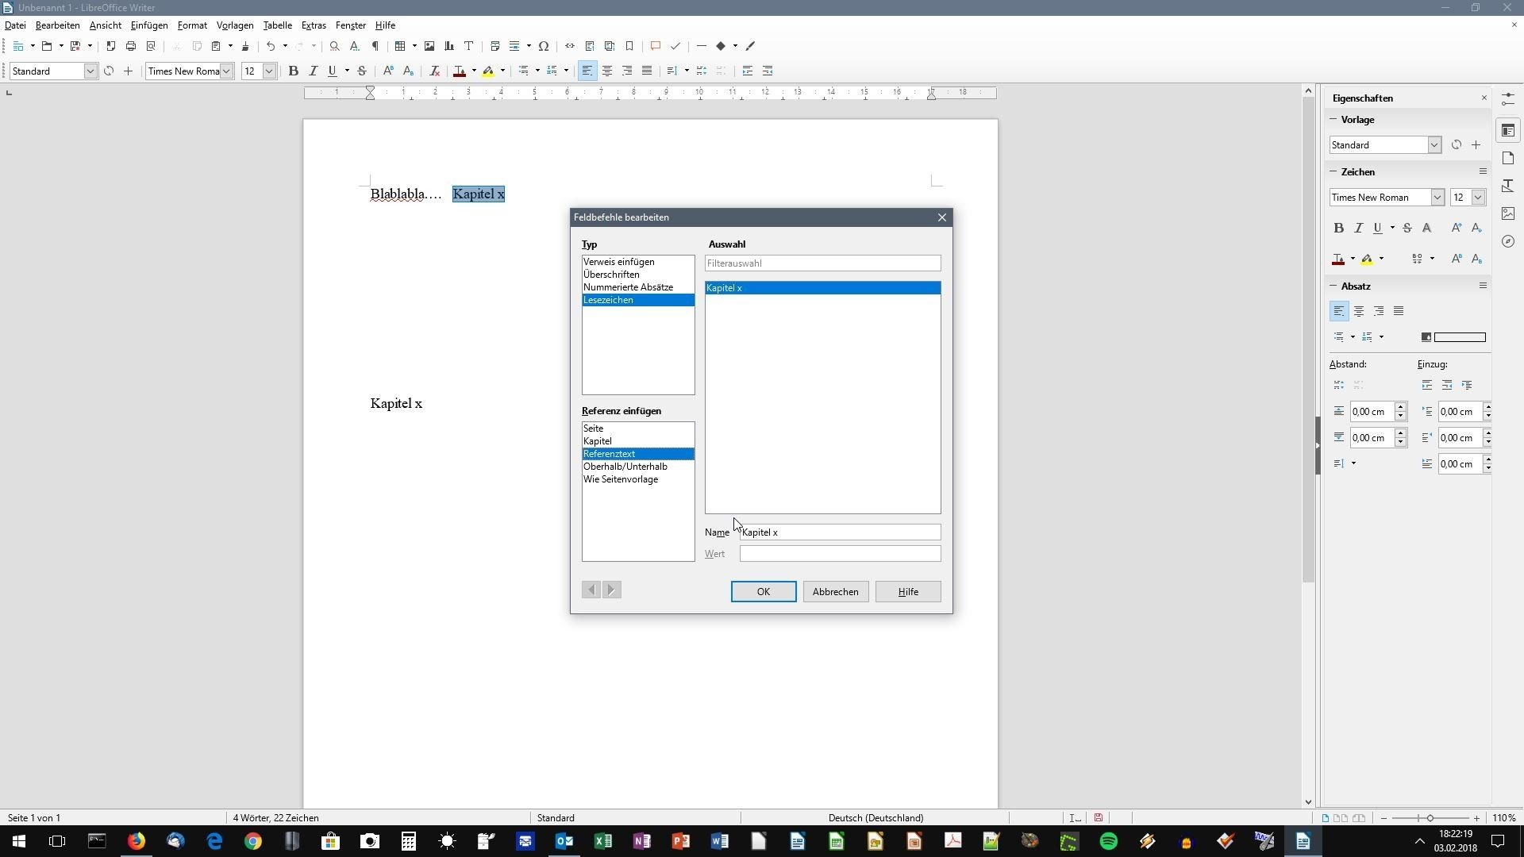
Task: Select Überschriften in Typ list
Action: [638, 275]
